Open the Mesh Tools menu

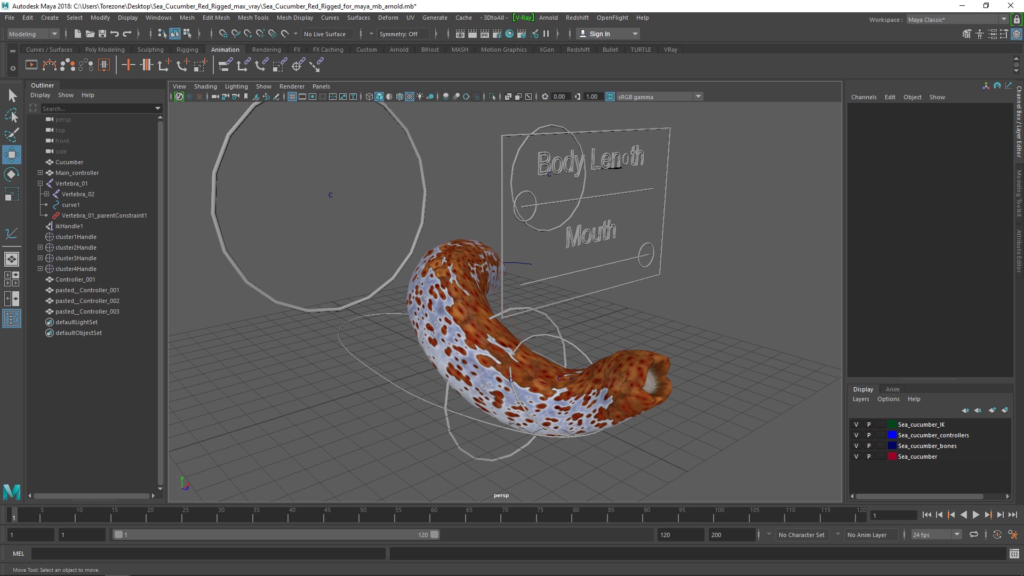tap(253, 18)
